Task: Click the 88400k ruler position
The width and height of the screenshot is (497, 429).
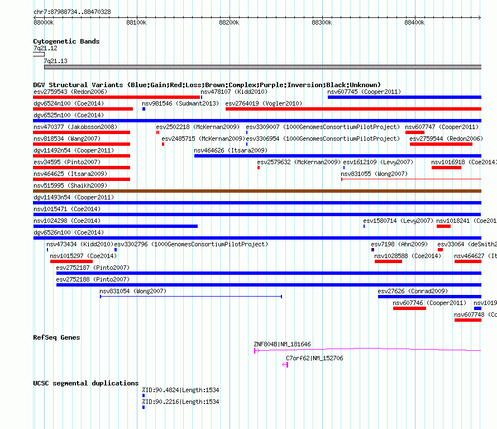Action: click(414, 22)
